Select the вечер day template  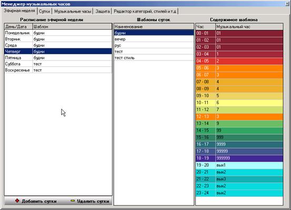tap(154, 39)
